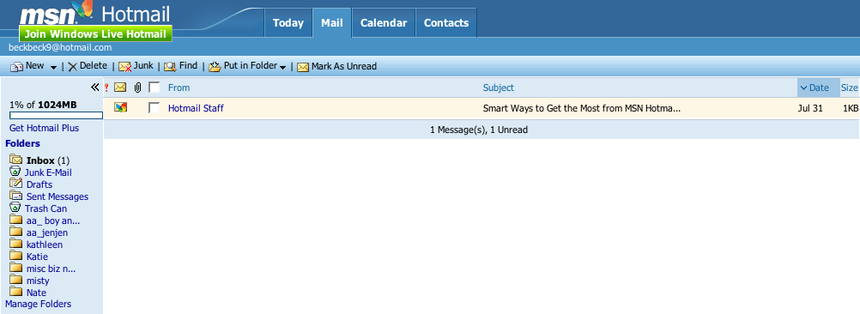
Task: Sort by the priority exclamation column icon
Action: click(106, 88)
